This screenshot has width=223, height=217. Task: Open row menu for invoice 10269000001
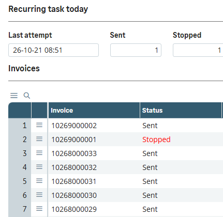pos(39,139)
